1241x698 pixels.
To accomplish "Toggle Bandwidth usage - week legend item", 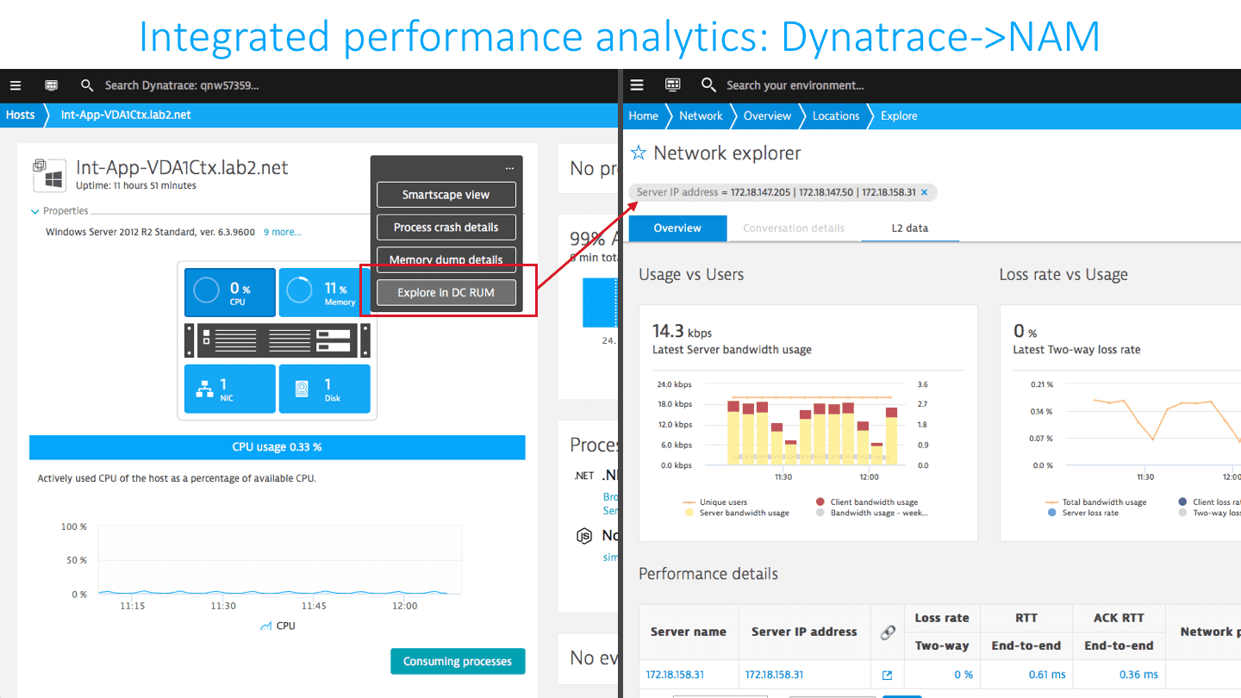I will coord(871,513).
